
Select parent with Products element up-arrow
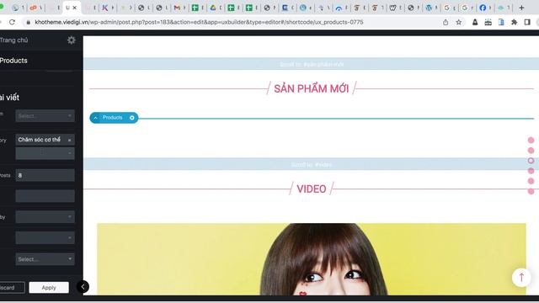(95, 118)
